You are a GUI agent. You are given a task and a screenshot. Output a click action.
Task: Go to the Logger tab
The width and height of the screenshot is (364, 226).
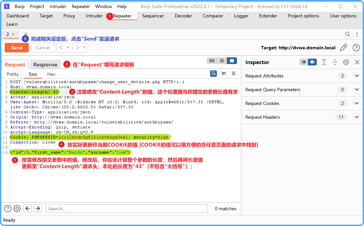(x=241, y=16)
